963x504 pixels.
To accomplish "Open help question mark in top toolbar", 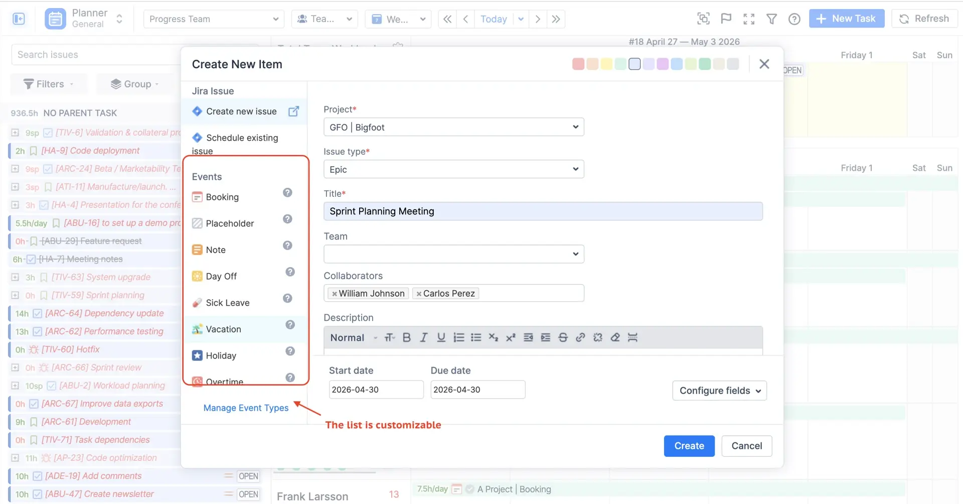I will [x=794, y=19].
